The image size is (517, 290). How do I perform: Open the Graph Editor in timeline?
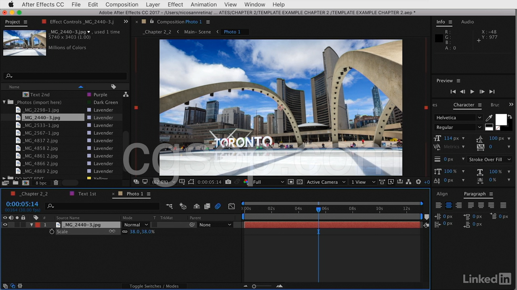tap(231, 206)
